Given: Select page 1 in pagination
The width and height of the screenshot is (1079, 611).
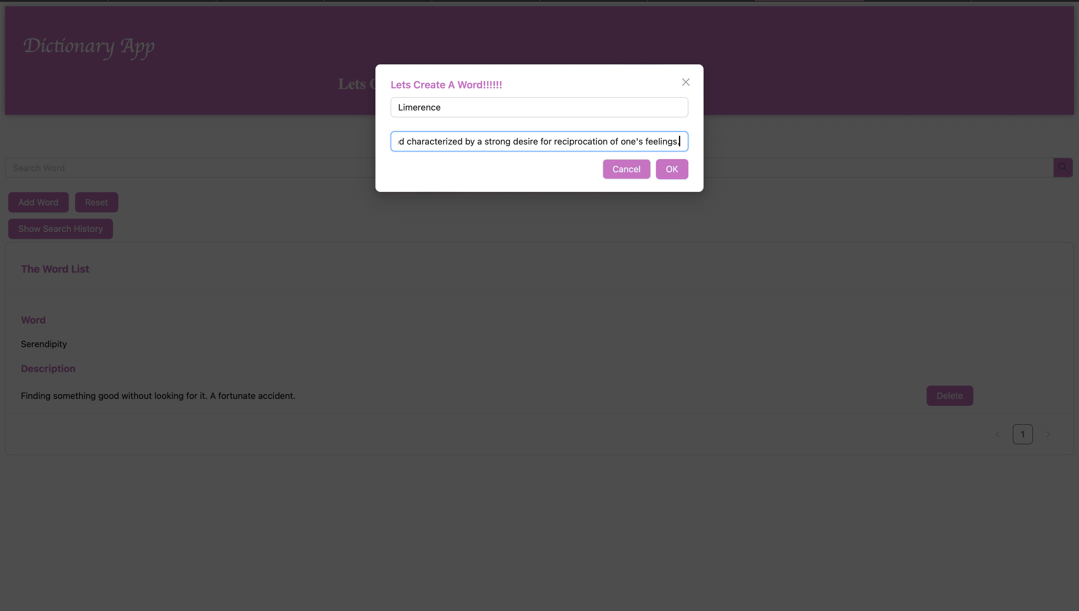Looking at the screenshot, I should click(1022, 434).
